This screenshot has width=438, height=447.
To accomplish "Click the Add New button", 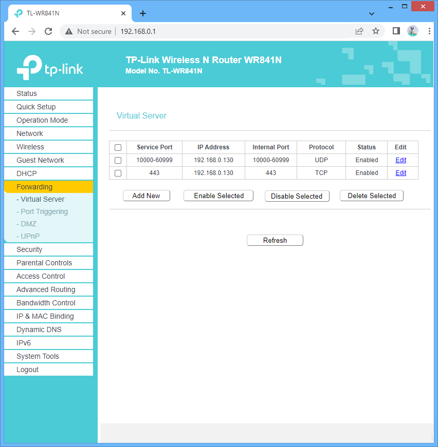I will pyautogui.click(x=147, y=196).
